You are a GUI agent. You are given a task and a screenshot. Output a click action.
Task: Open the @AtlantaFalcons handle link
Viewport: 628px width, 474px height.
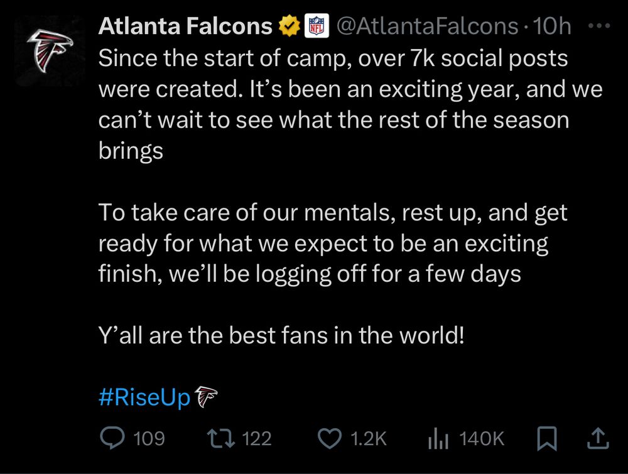coord(428,26)
